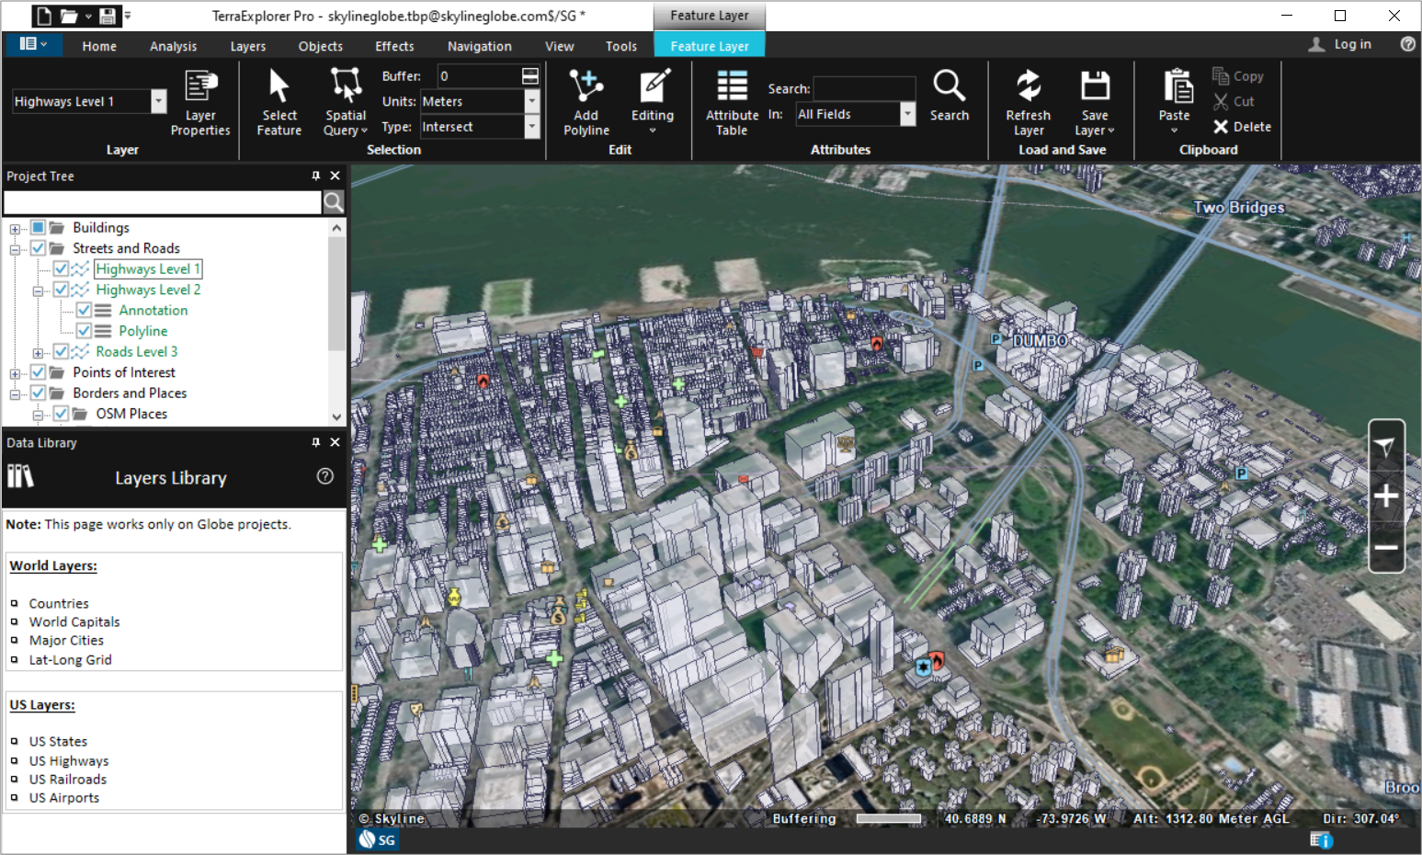Toggle the Annotation layer checkbox
Screen dimensions: 1422x855
[84, 310]
